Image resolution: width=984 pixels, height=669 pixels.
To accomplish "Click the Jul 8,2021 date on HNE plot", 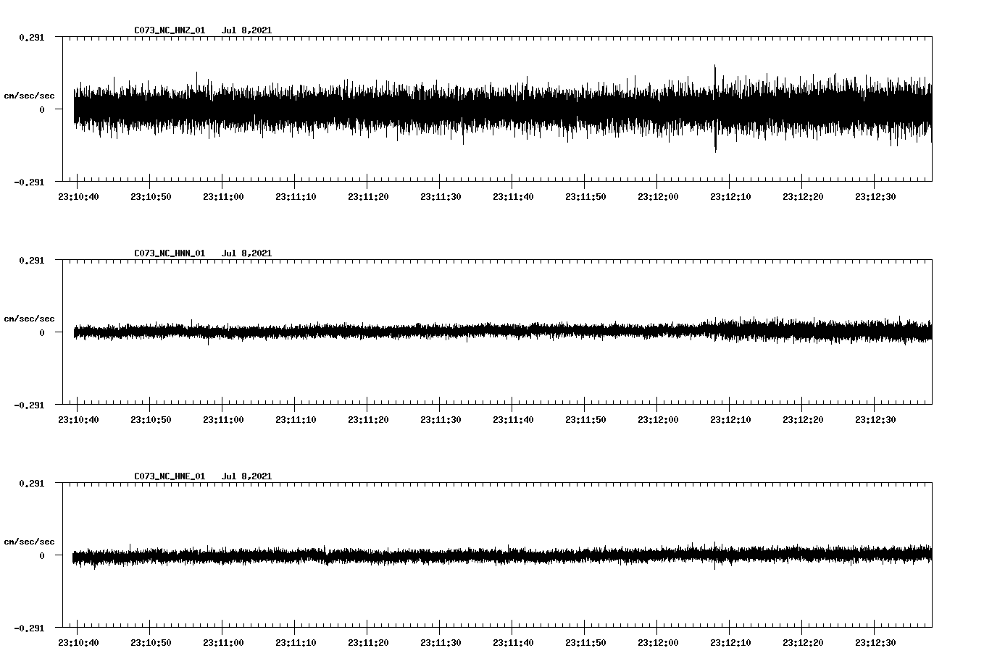I will click(x=246, y=476).
